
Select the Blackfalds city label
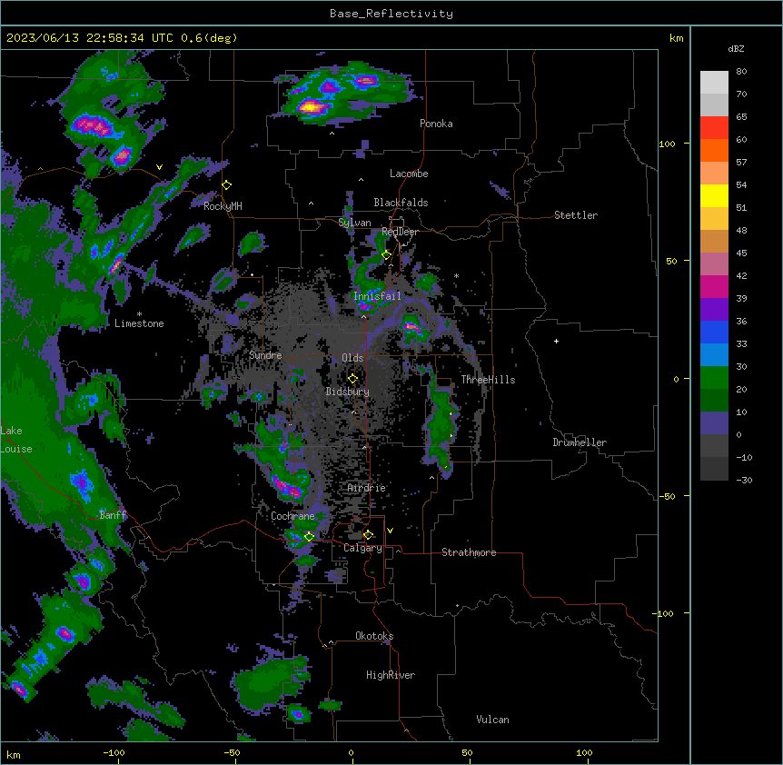coord(401,203)
